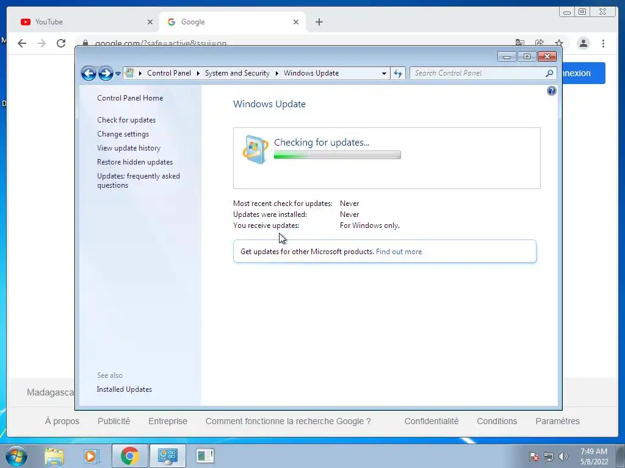Expand root breadcrumb arrow before Control Panel

(x=140, y=73)
